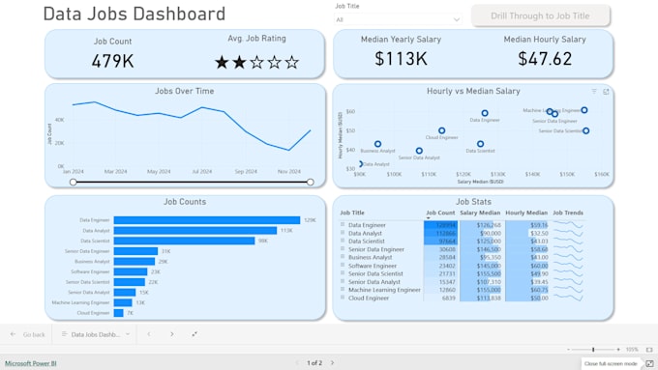Expand the Business Analyst table row
Viewport: 658px width, 370px height.
[343, 257]
